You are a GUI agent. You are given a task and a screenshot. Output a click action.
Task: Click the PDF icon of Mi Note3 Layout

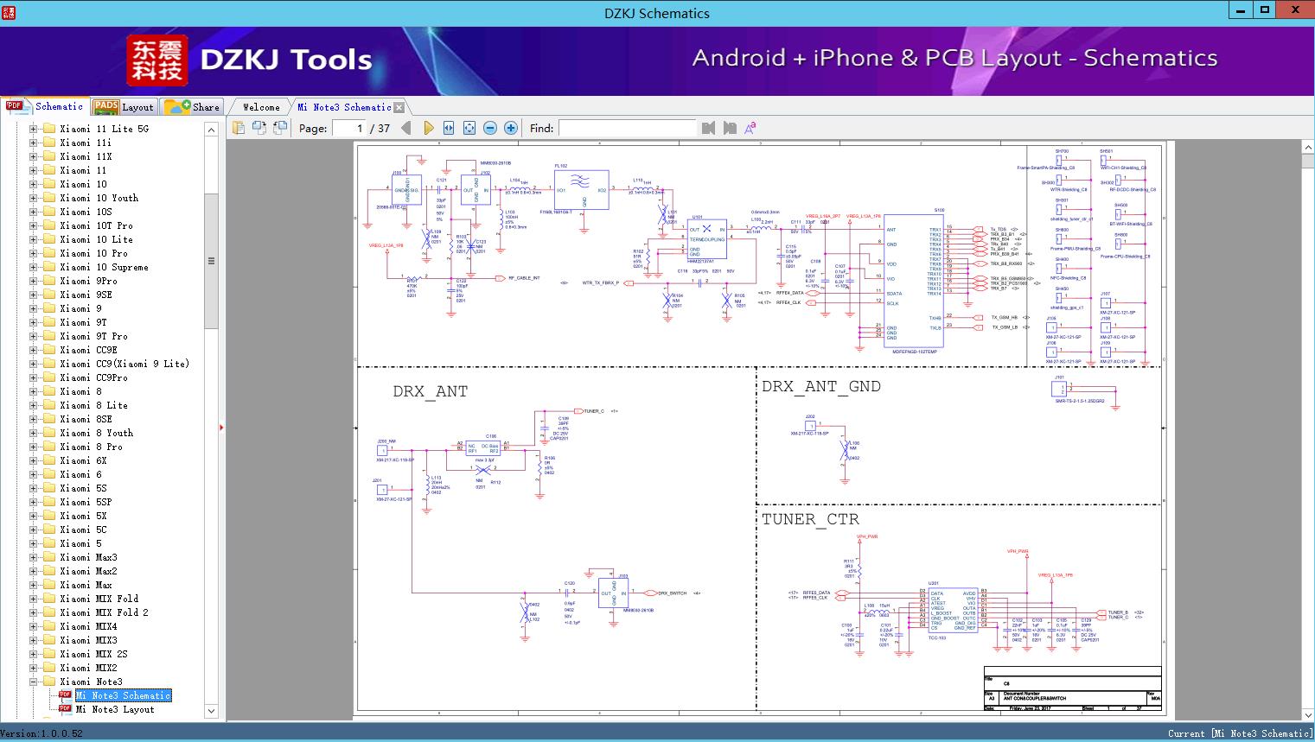pos(66,708)
